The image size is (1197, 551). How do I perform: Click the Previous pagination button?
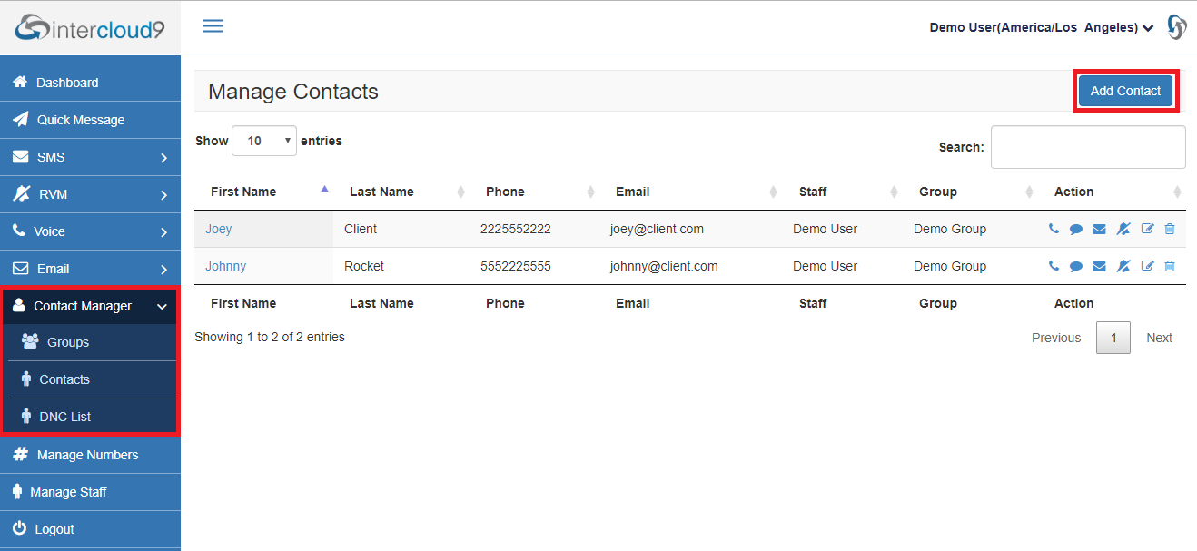tap(1056, 338)
